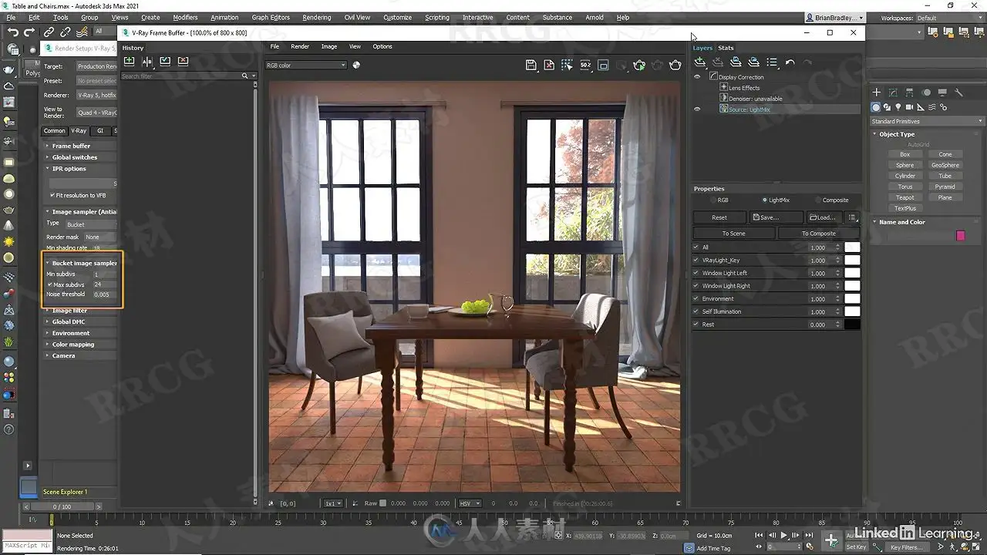Select the RGB radio button
Image resolution: width=987 pixels, height=555 pixels.
[712, 200]
